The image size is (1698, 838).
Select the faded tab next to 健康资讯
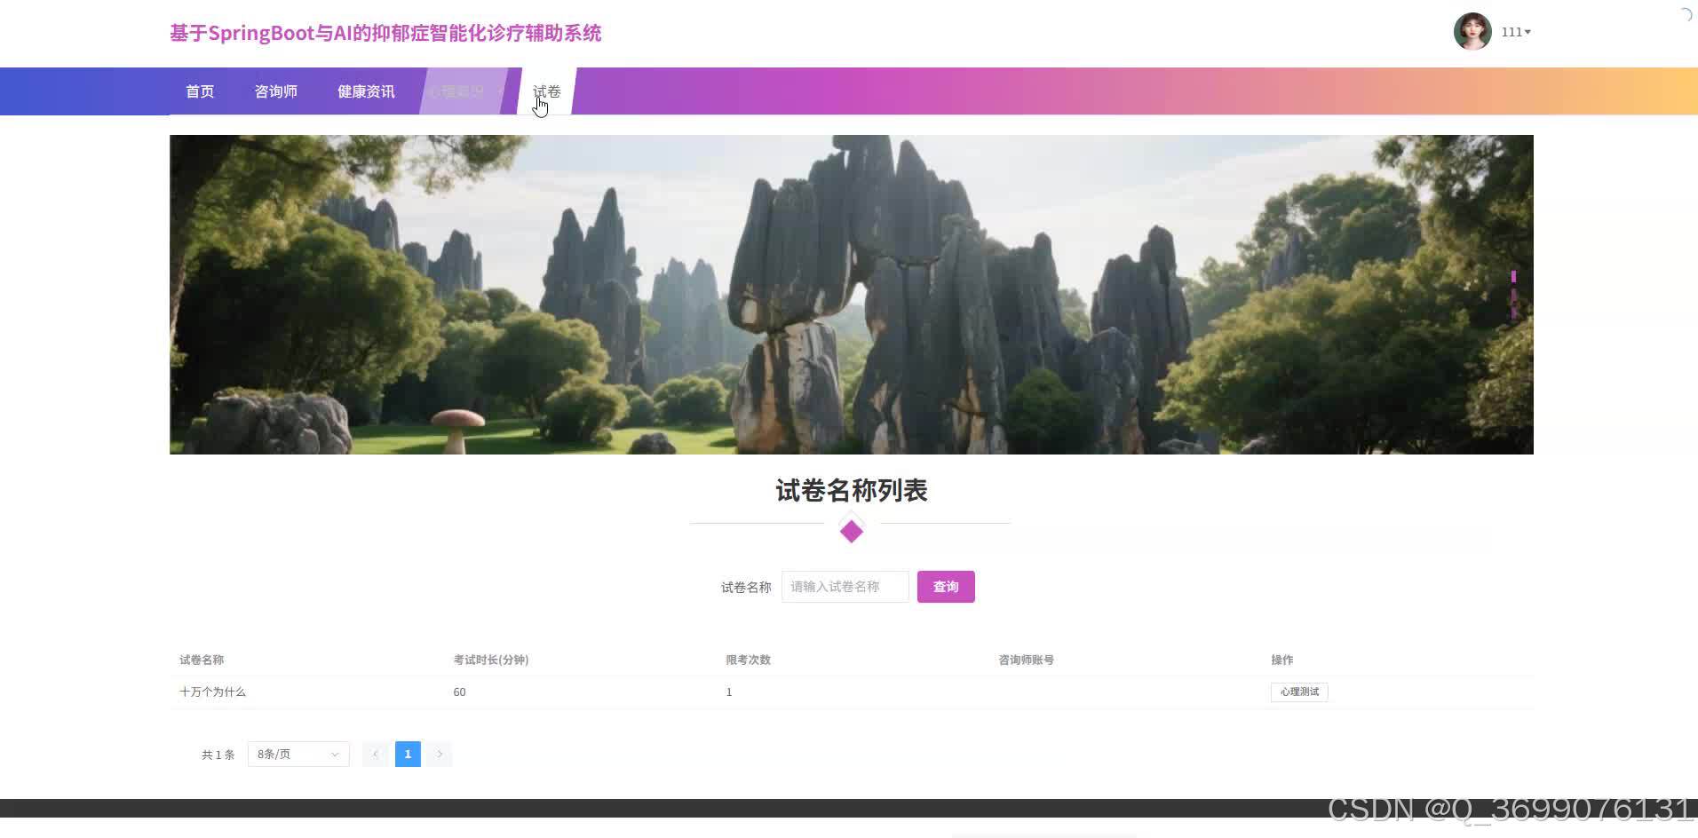(x=464, y=91)
